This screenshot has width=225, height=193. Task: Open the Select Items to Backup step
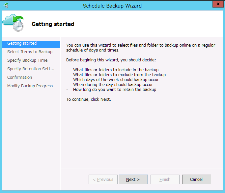point(30,52)
